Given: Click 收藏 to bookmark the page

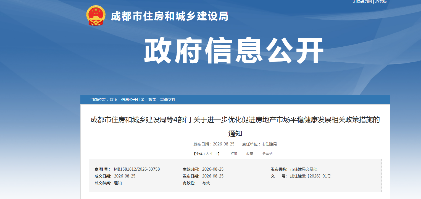Looking at the screenshot, I should (250, 154).
